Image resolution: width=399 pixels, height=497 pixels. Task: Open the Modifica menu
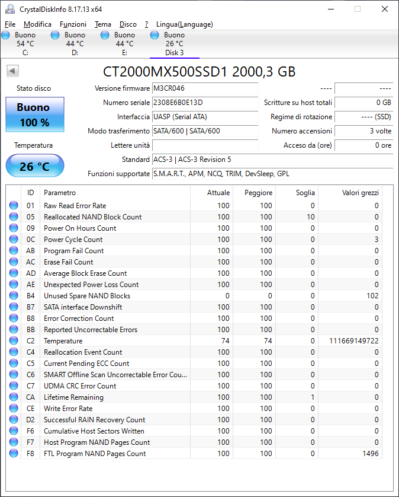click(x=37, y=24)
